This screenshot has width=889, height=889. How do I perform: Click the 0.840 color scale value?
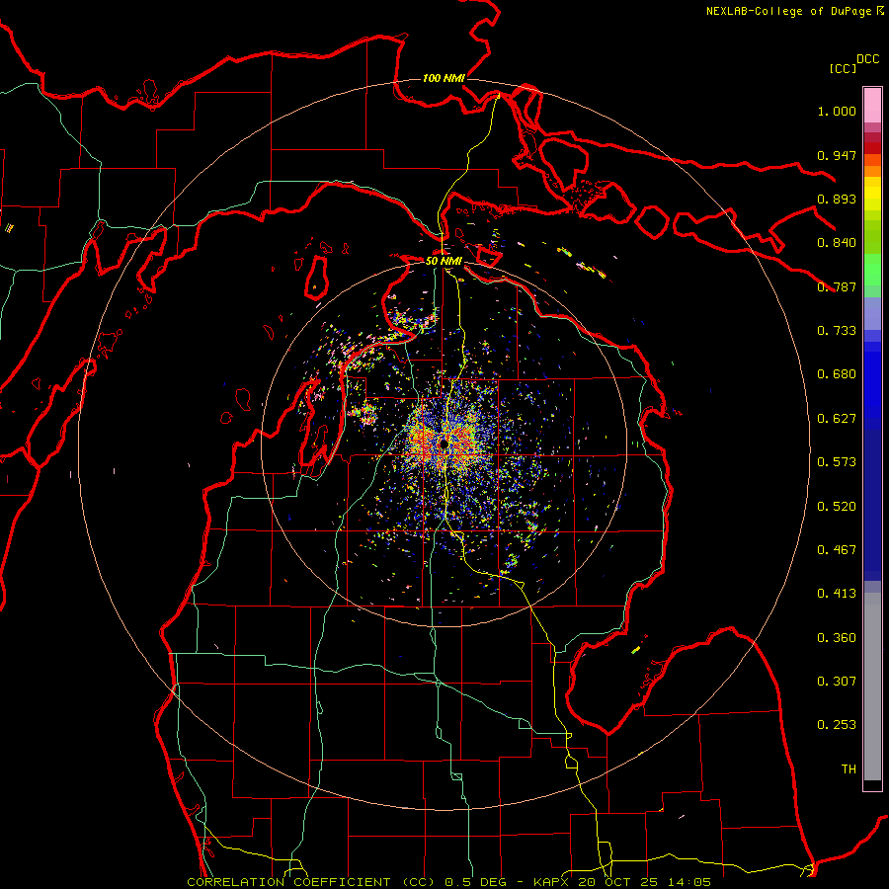click(x=837, y=243)
